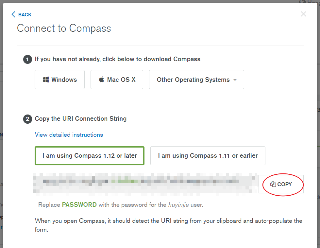
Task: Click the BACK text link
Action: [x=25, y=15]
